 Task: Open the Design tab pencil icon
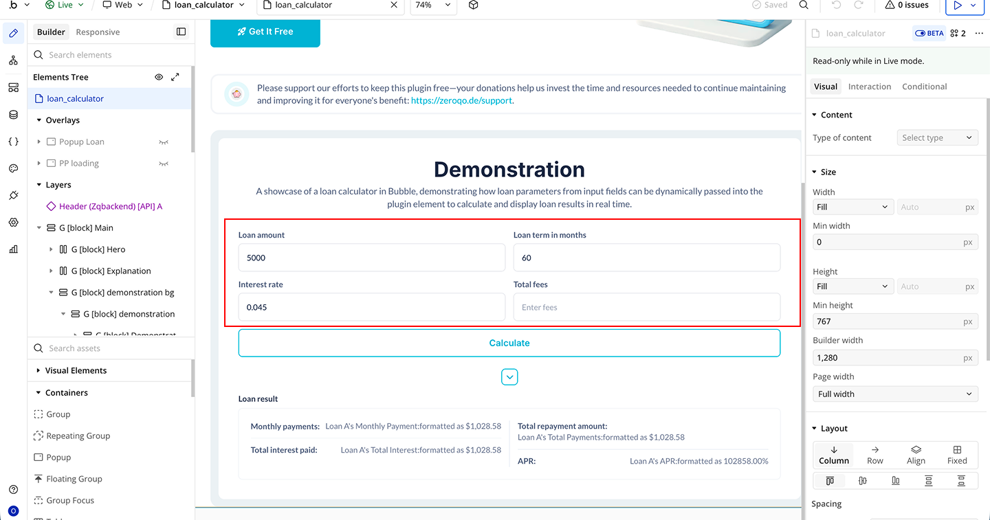click(x=14, y=33)
